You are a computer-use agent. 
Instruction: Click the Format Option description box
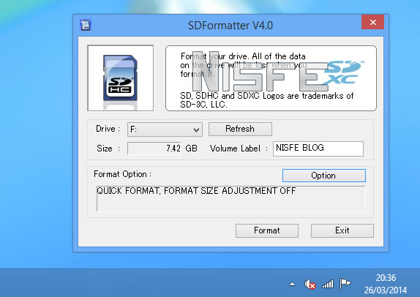tap(230, 199)
